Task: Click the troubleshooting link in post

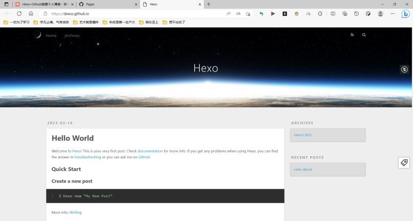Action: pyautogui.click(x=87, y=157)
